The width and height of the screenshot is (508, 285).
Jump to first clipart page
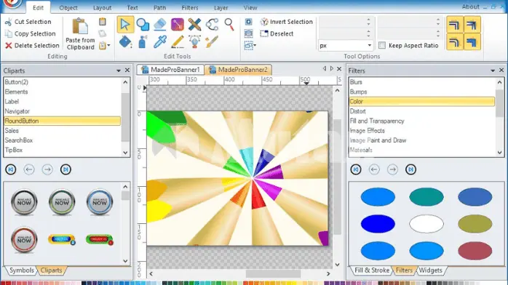pyautogui.click(x=11, y=169)
